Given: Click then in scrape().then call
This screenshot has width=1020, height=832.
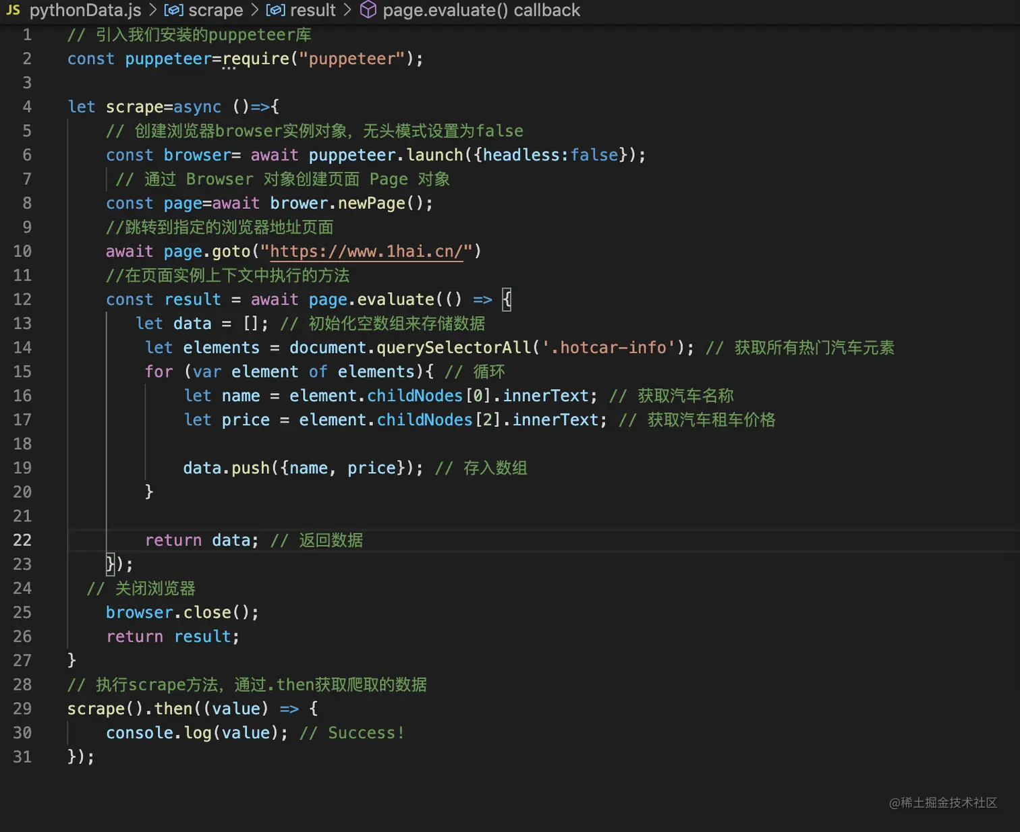Looking at the screenshot, I should pyautogui.click(x=173, y=709).
